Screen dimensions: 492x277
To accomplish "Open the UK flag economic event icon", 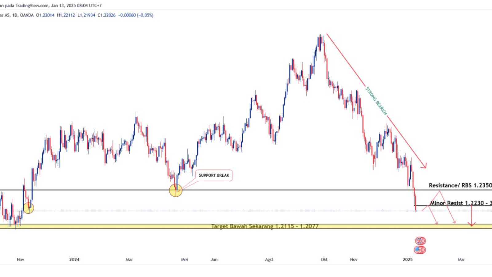I will point(419,241).
